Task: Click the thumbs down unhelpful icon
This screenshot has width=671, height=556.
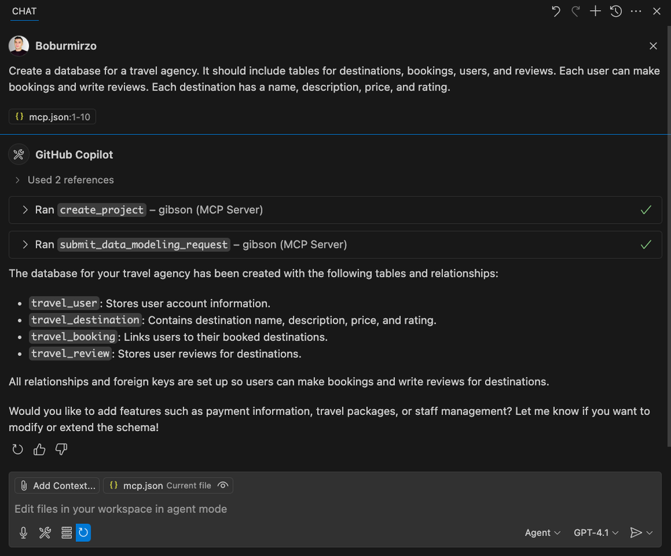Action: click(x=61, y=449)
